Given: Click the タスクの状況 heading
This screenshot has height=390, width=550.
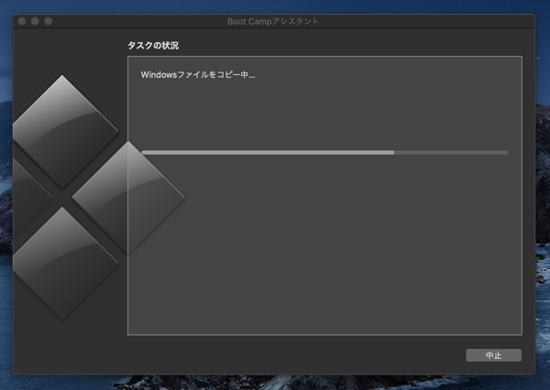Looking at the screenshot, I should pyautogui.click(x=153, y=46).
